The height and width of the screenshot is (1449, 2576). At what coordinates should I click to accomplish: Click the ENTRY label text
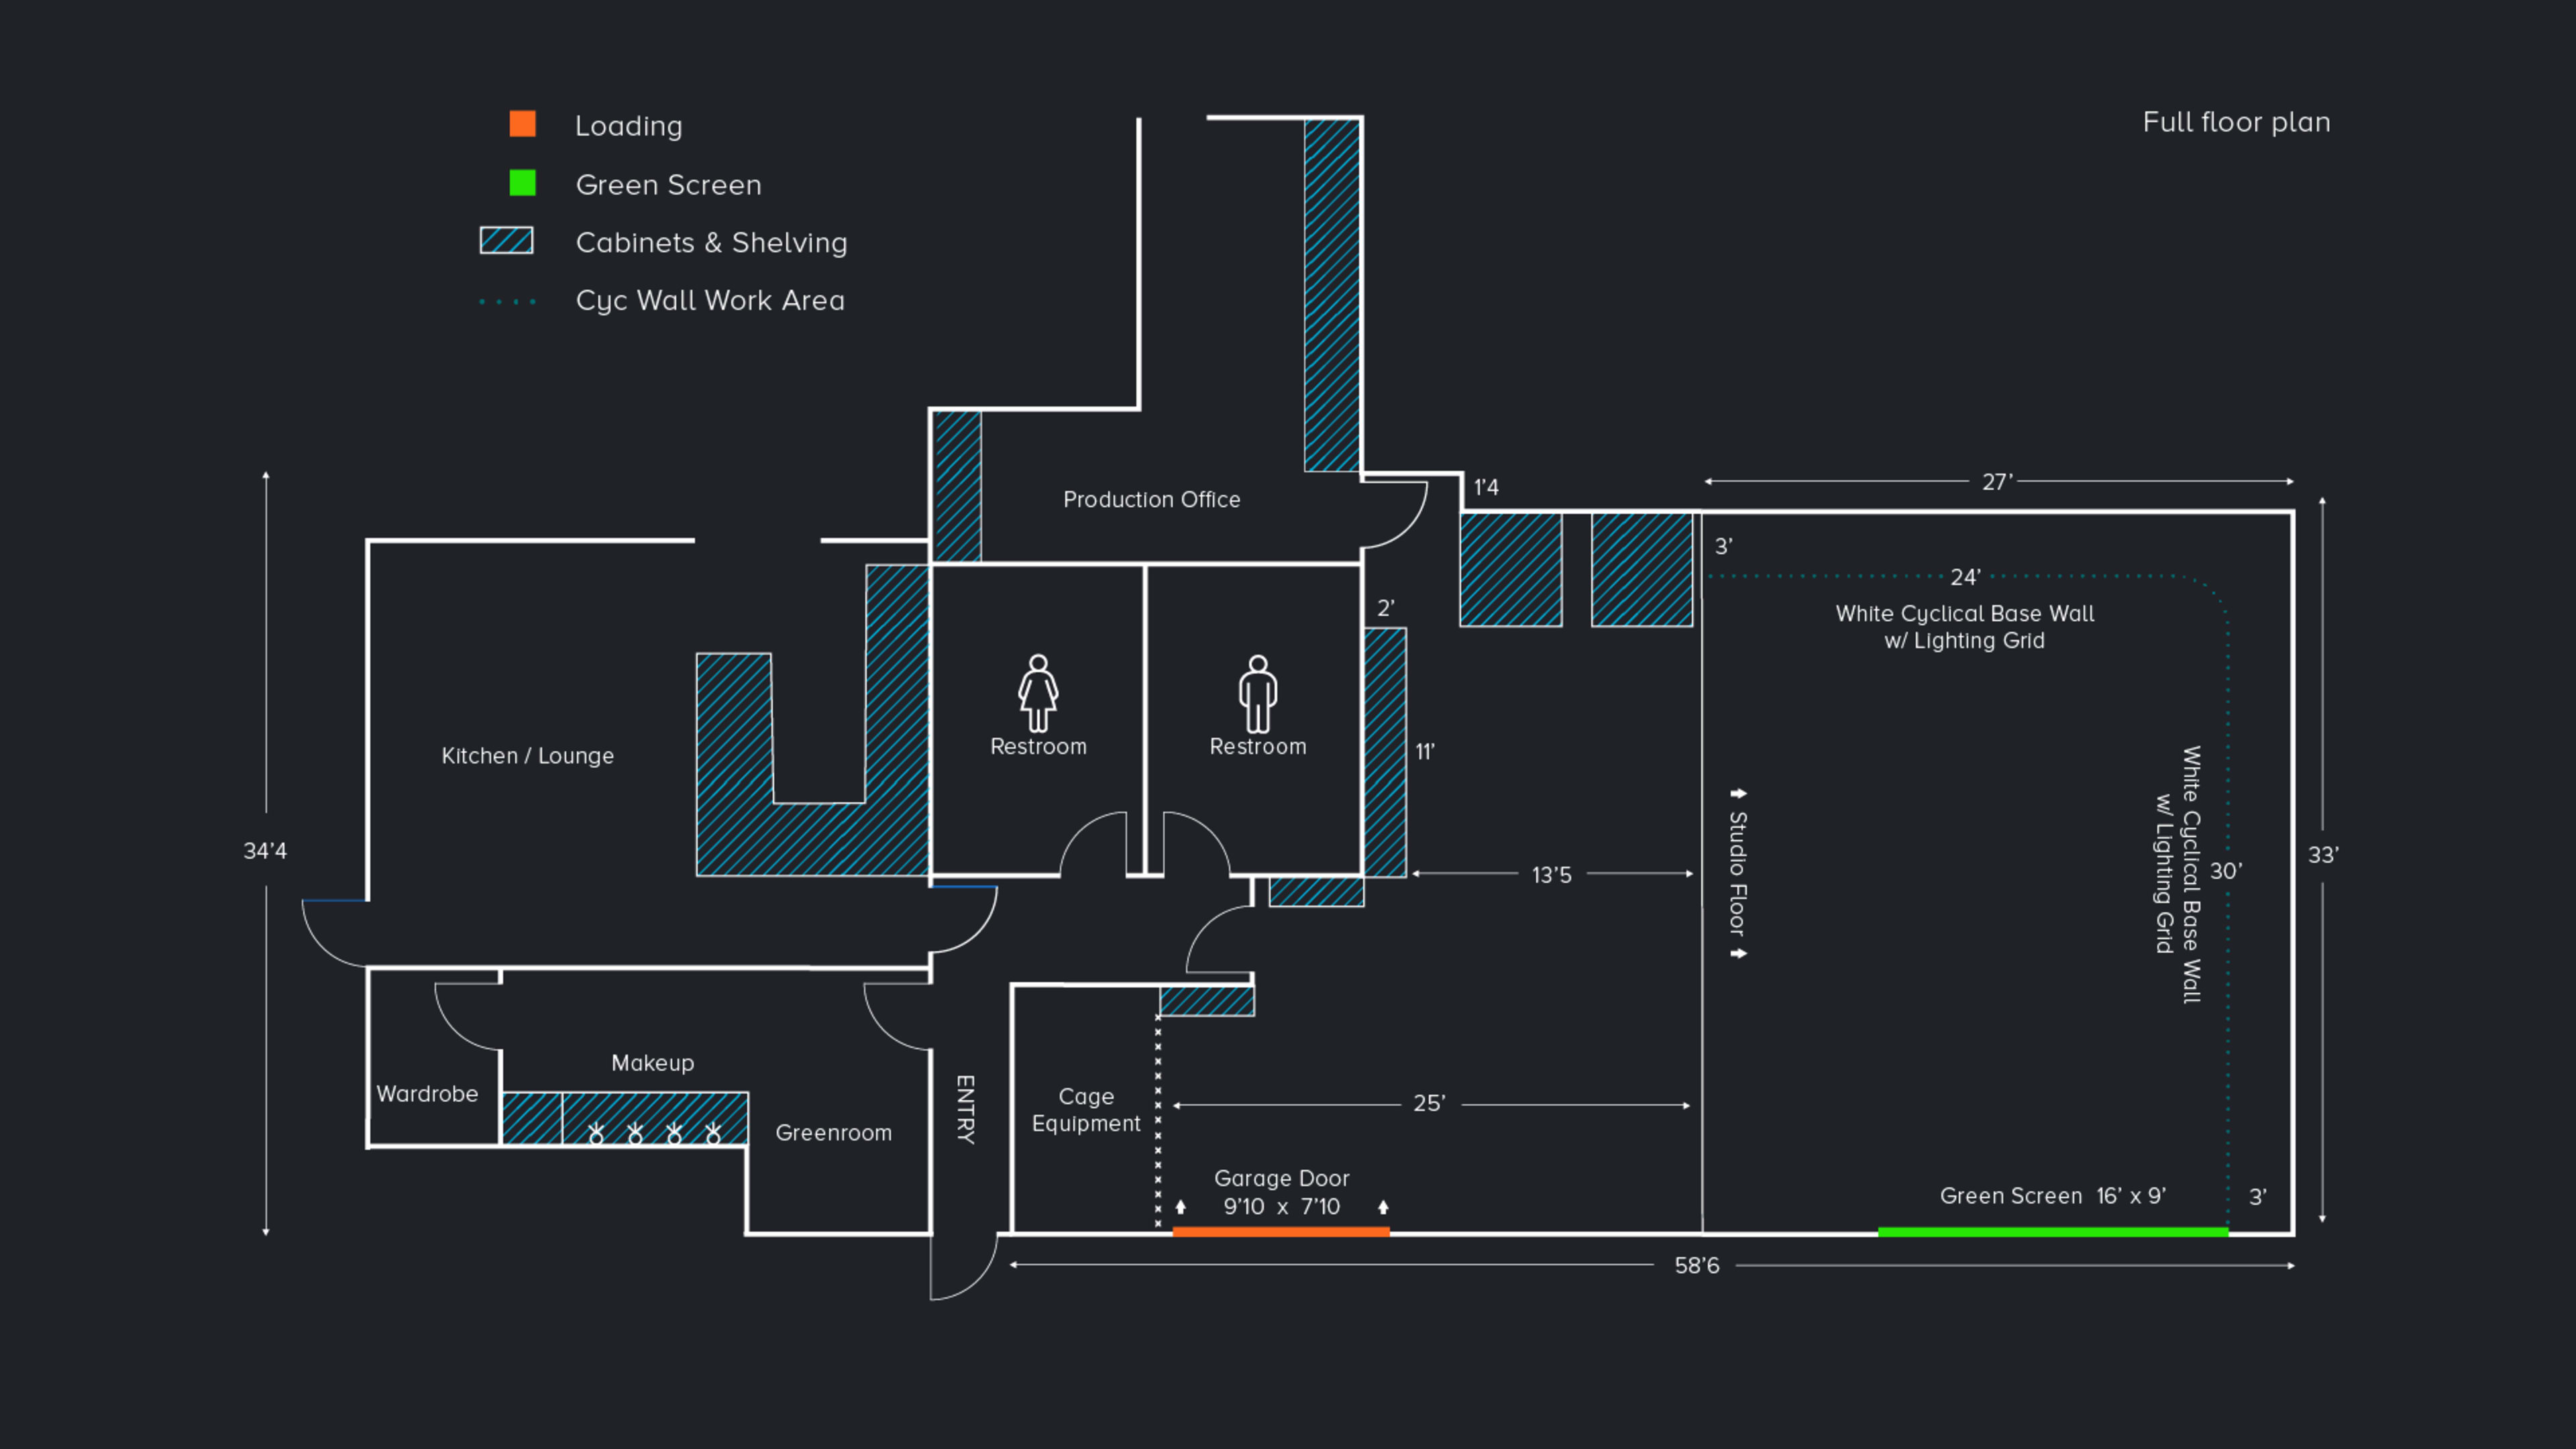point(965,1109)
